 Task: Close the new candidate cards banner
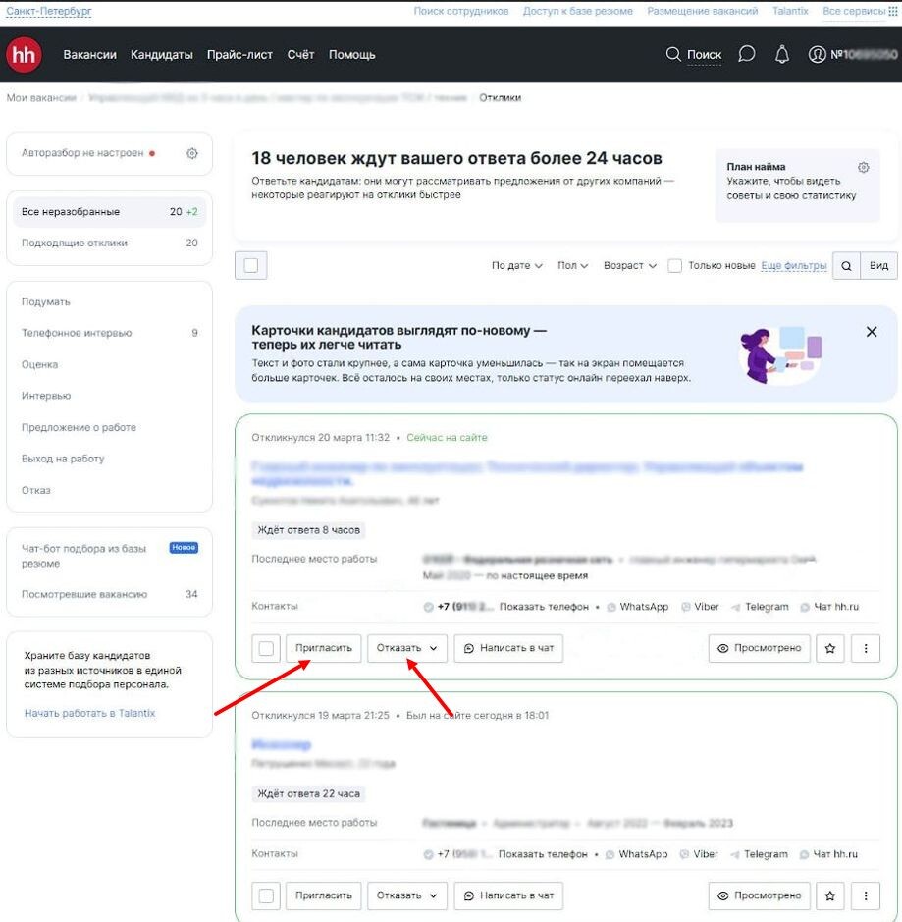coord(872,332)
